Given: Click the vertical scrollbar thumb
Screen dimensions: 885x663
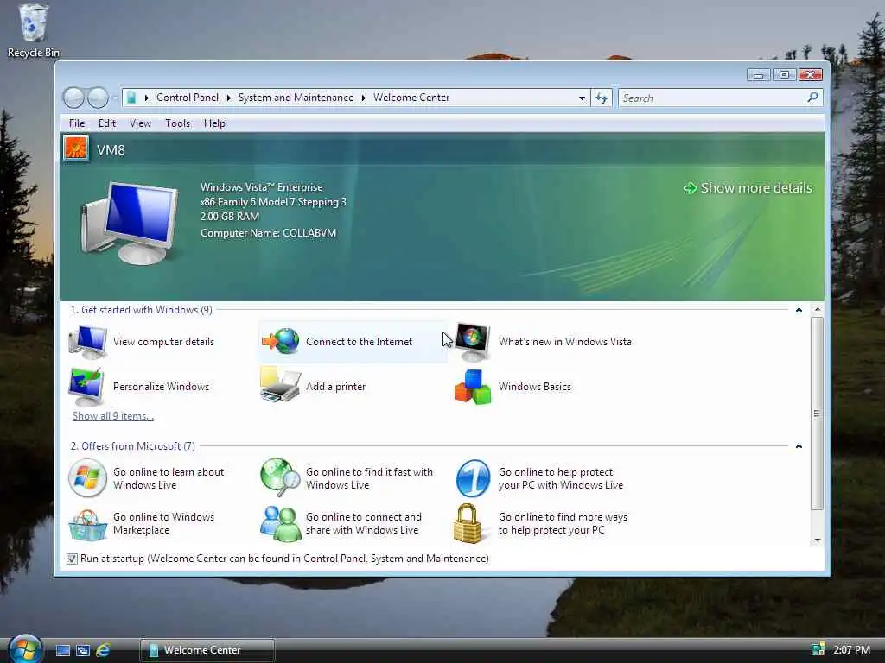Looking at the screenshot, I should (817, 414).
